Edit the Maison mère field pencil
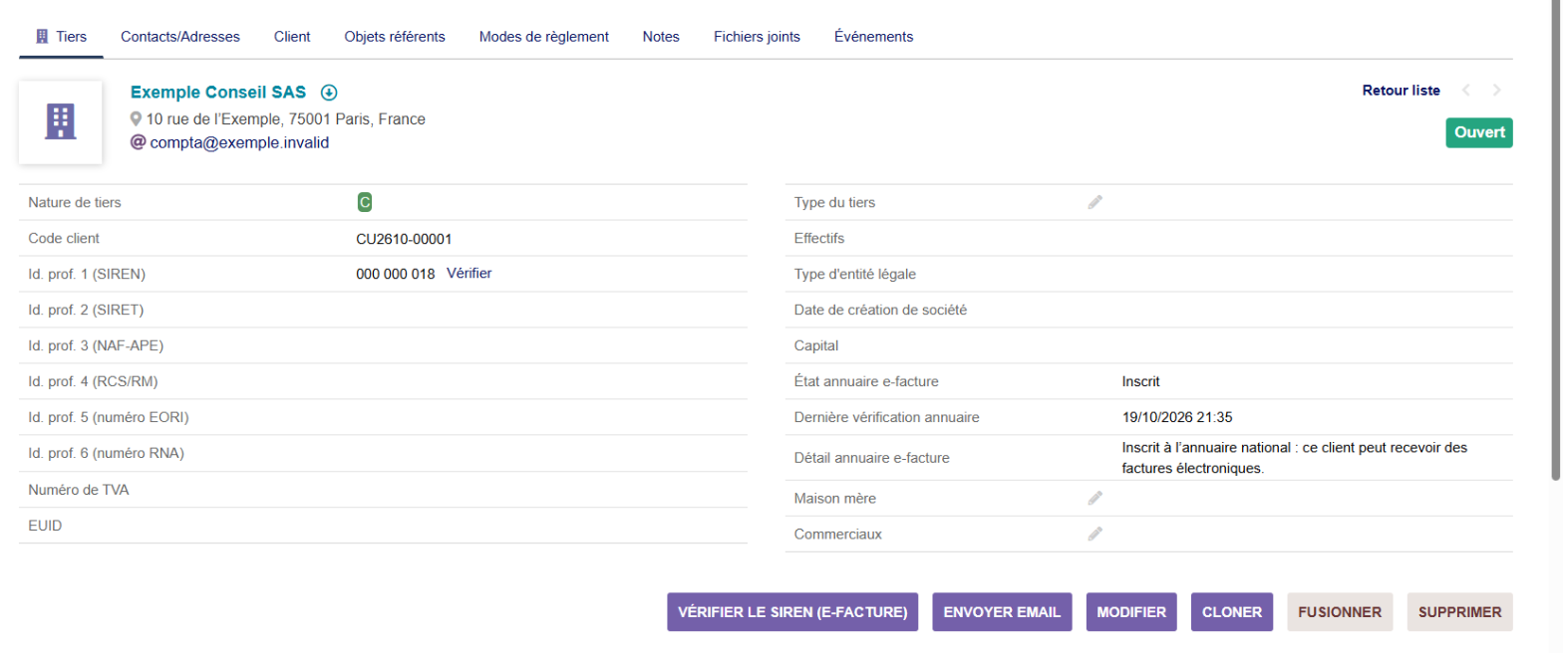Image resolution: width=1563 pixels, height=653 pixels. tap(1095, 498)
